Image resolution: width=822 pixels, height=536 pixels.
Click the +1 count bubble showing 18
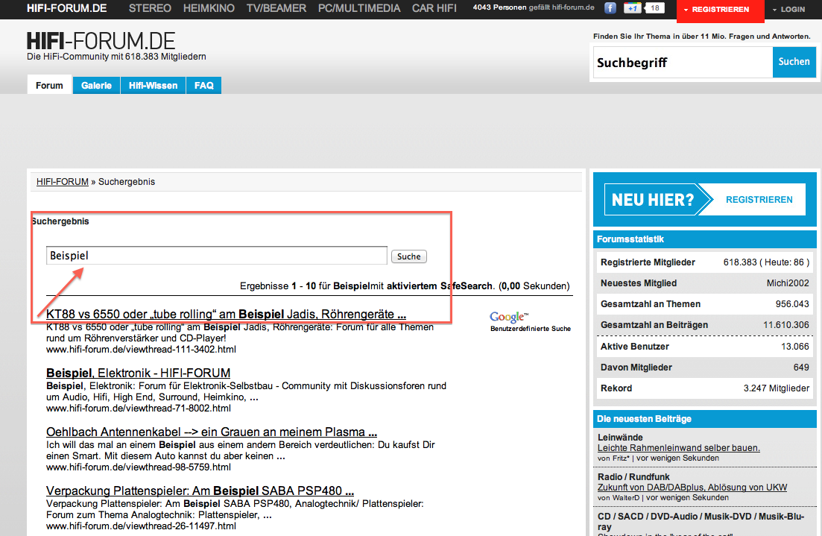[654, 8]
